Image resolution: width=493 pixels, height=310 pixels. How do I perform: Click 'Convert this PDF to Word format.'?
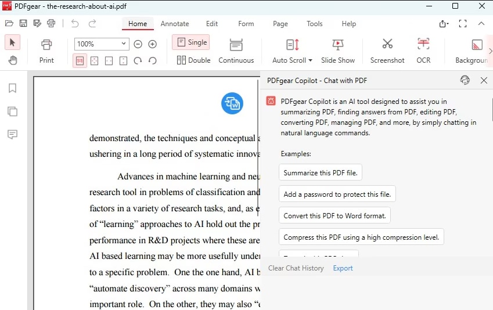click(x=334, y=215)
